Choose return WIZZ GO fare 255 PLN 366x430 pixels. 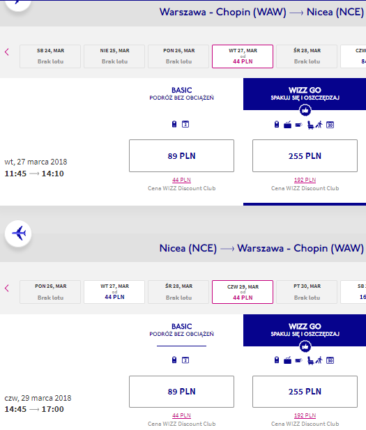click(x=305, y=392)
